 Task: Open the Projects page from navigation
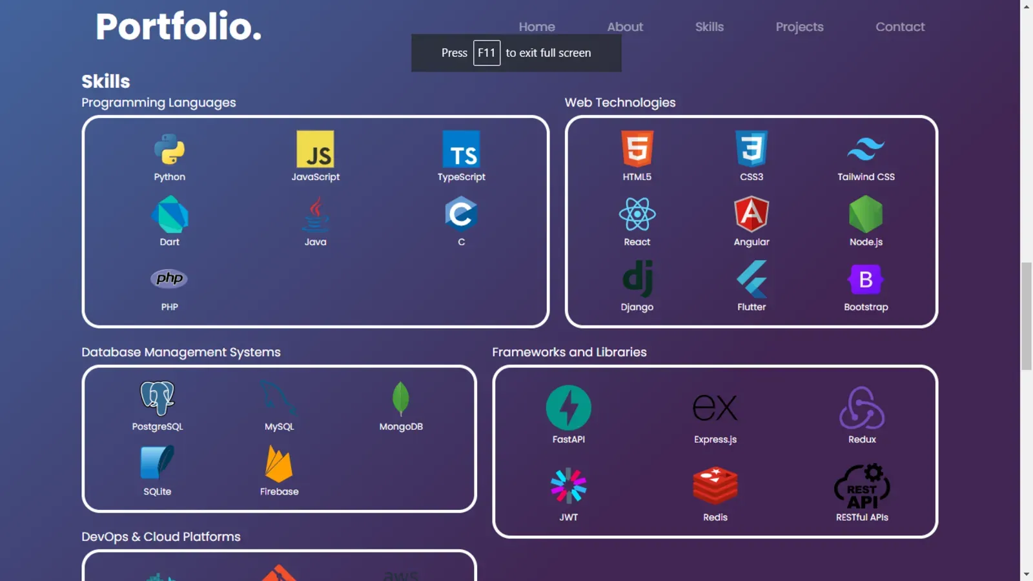click(x=799, y=26)
